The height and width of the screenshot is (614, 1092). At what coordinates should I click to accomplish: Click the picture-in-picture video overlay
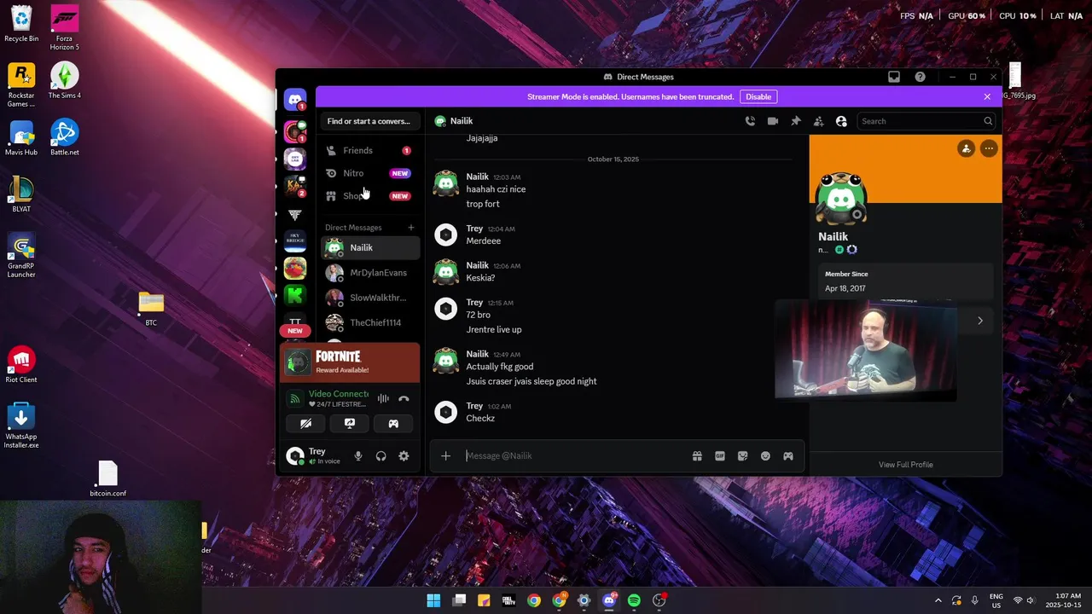click(865, 350)
